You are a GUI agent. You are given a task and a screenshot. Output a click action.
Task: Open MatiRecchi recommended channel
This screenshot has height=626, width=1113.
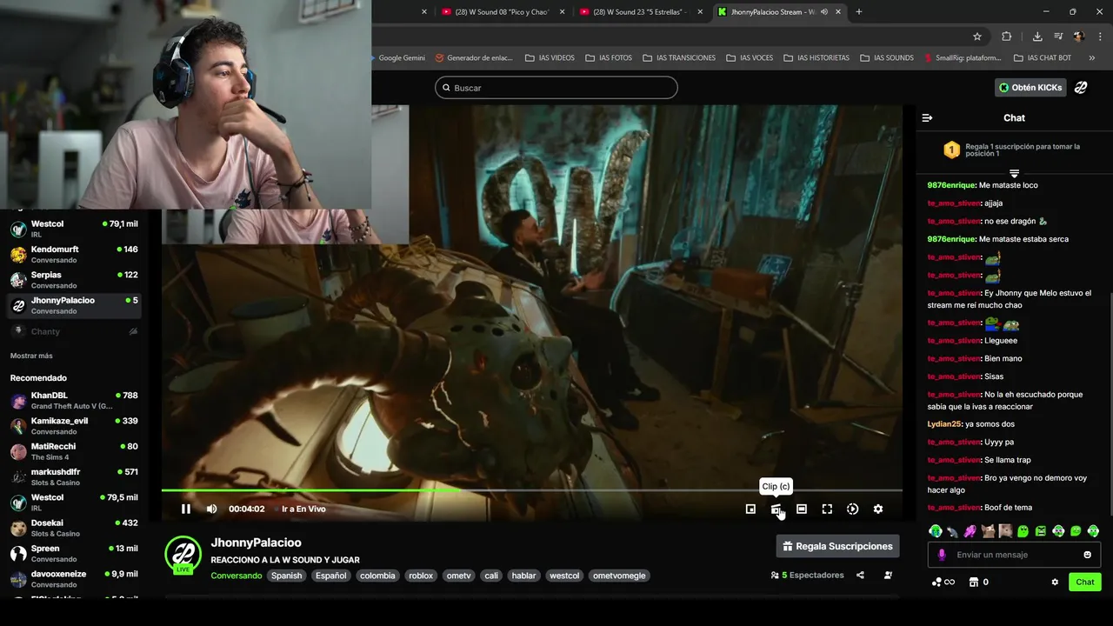coord(74,451)
